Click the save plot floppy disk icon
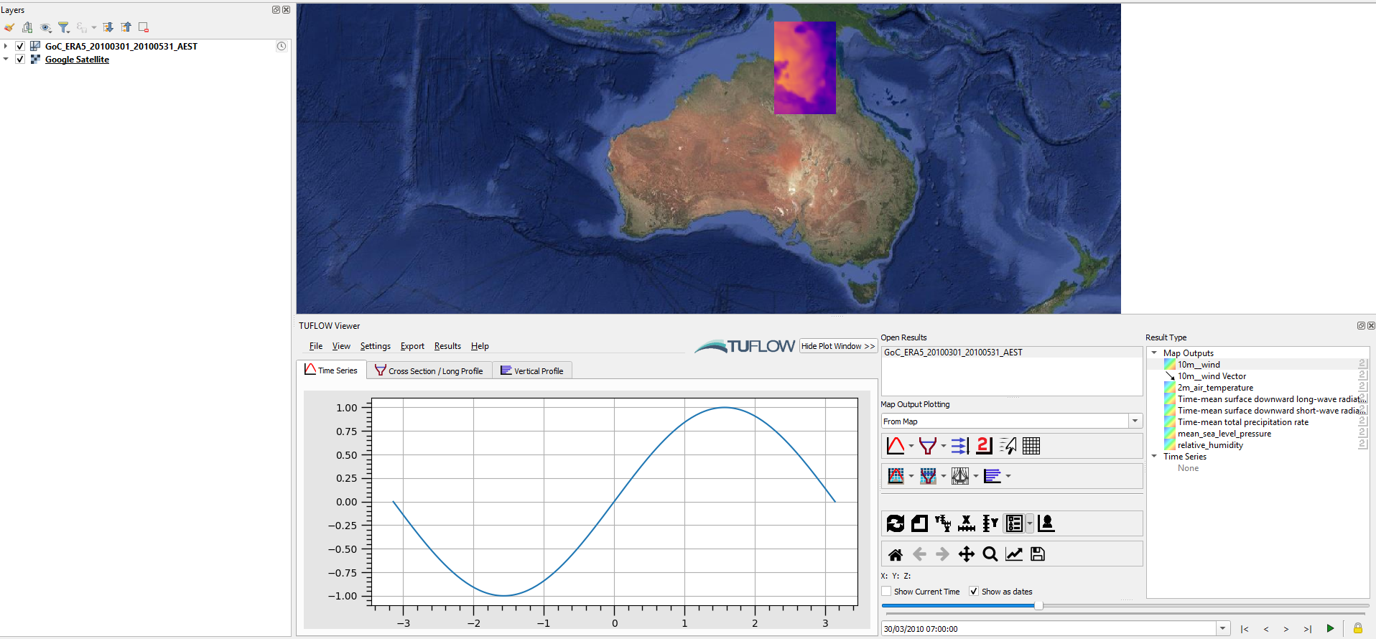1376x639 pixels. 1037,554
